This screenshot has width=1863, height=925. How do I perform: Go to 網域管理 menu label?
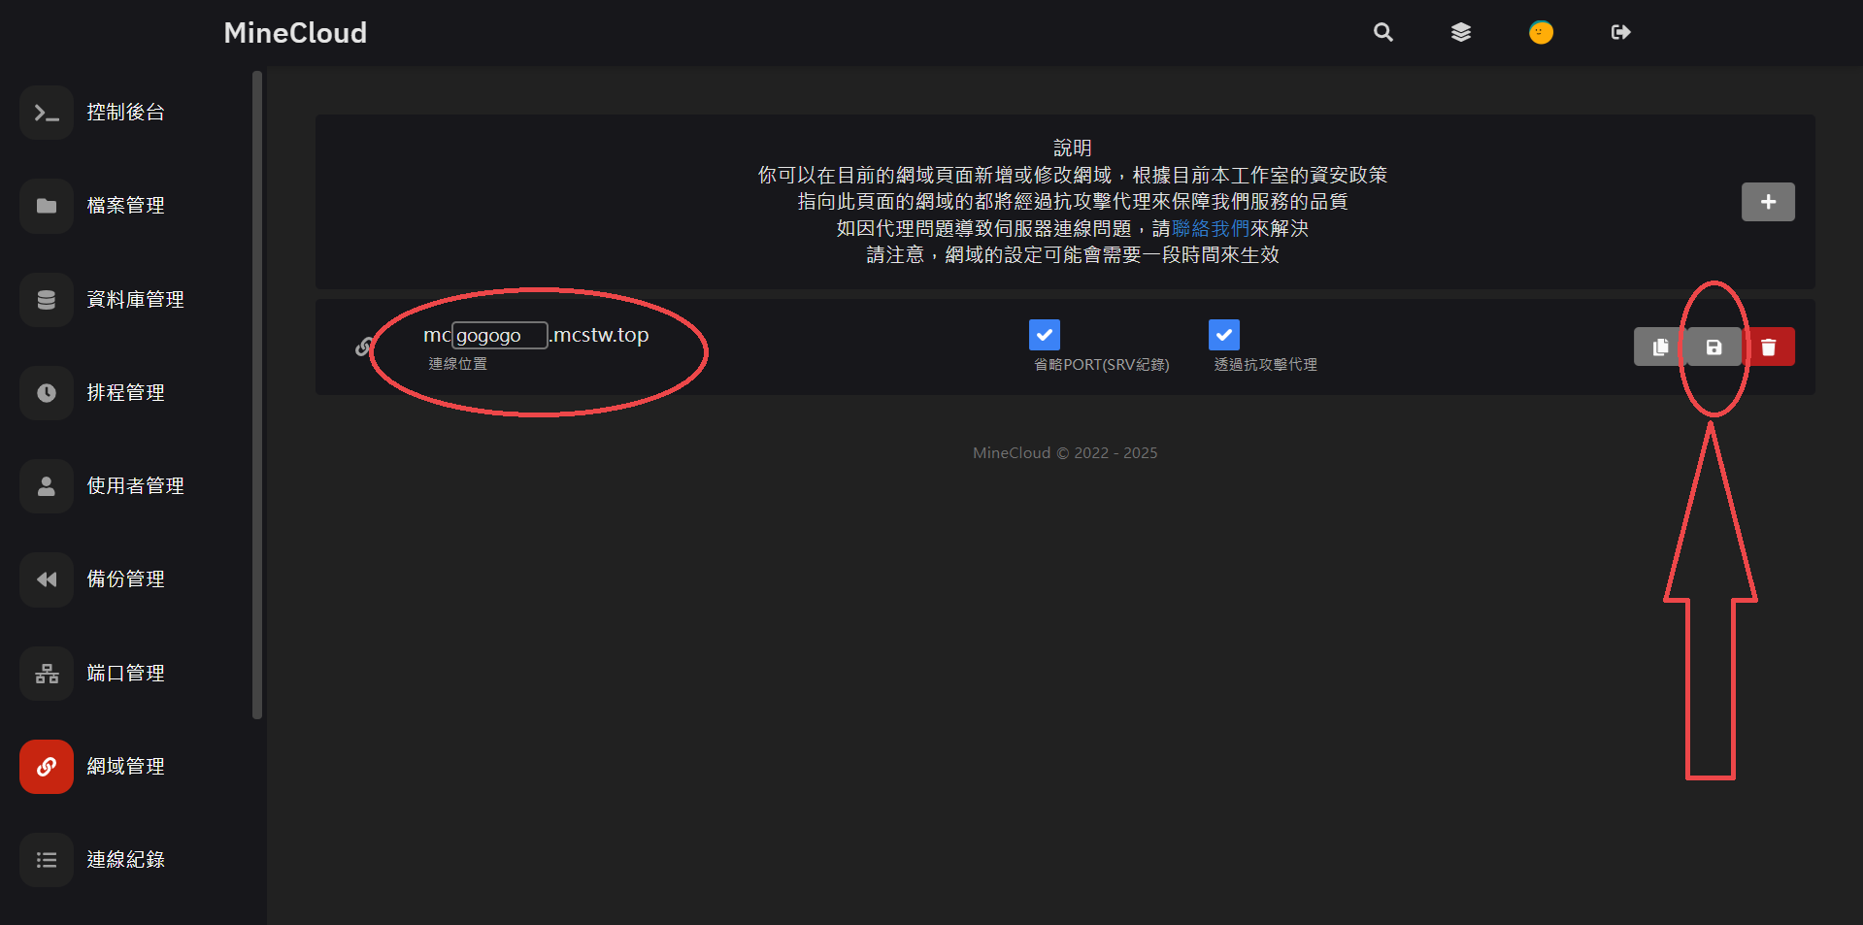point(125,767)
